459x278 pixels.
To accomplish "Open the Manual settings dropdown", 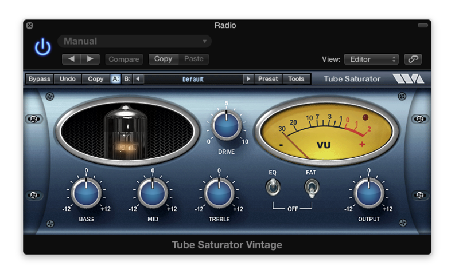I will pyautogui.click(x=135, y=41).
